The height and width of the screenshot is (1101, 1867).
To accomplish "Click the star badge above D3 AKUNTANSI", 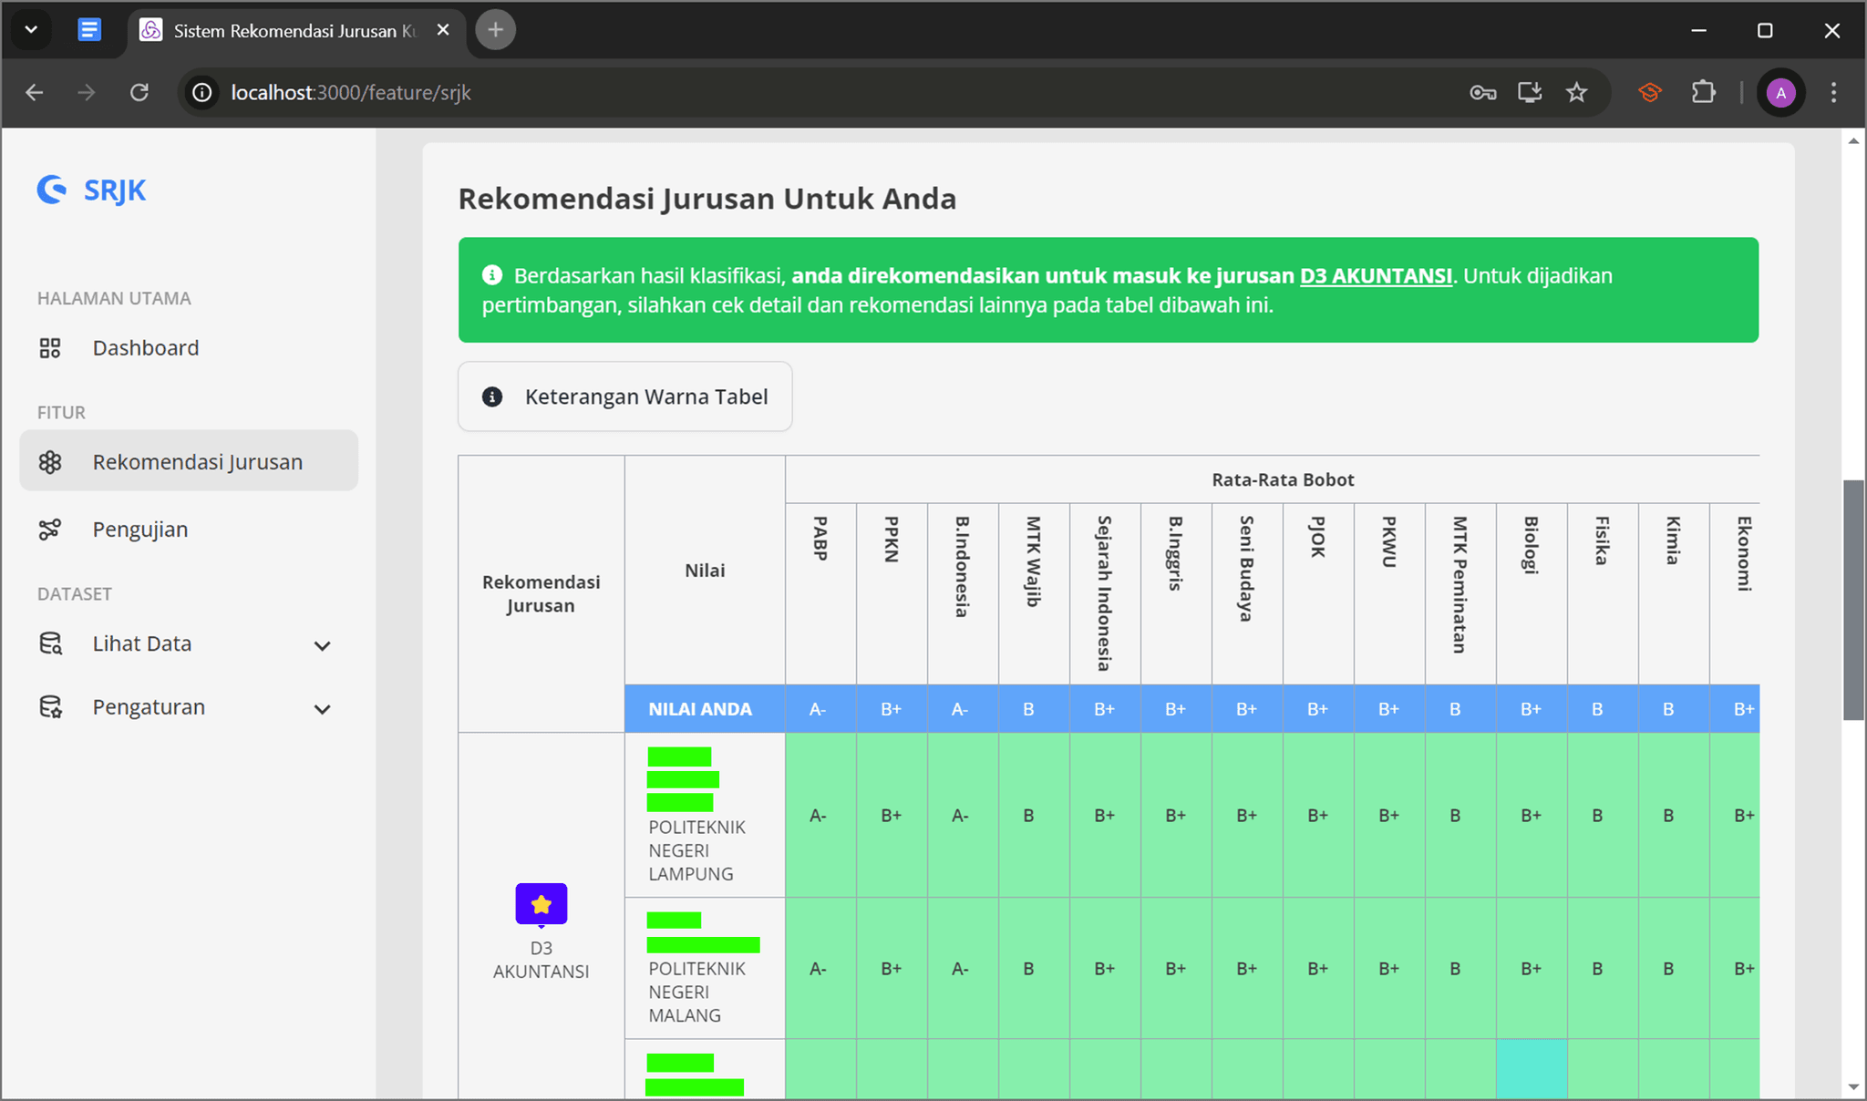I will (542, 904).
